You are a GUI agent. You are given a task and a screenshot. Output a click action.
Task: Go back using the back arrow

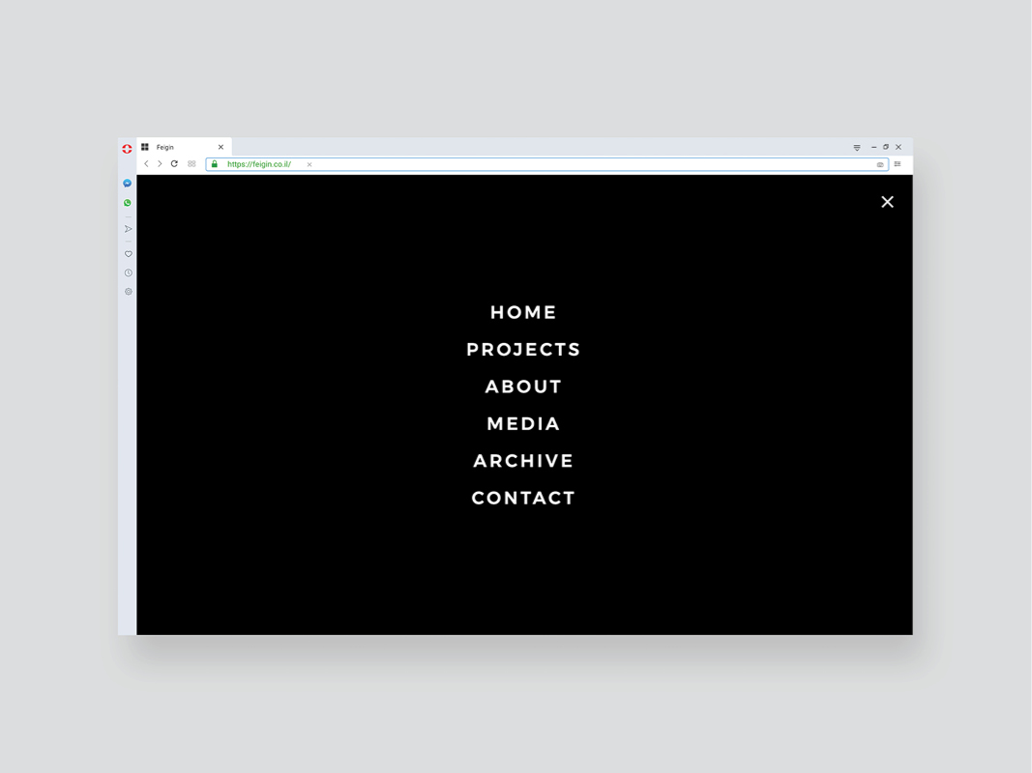click(x=146, y=163)
